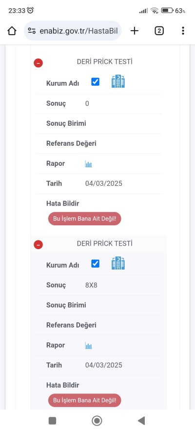Collapse the first DERİ PRİCK TESTİ entry
Image resolution: width=195 pixels, height=433 pixels.
tap(38, 63)
